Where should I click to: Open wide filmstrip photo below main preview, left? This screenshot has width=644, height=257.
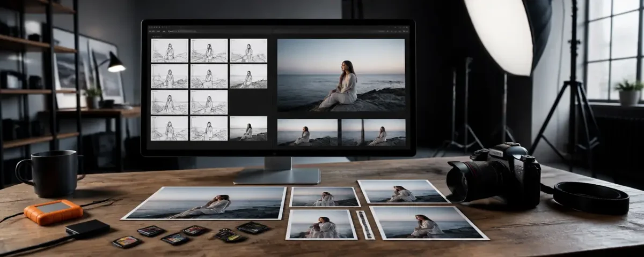(308, 132)
